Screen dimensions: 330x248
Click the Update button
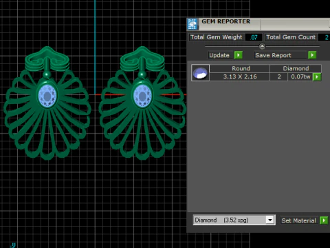(219, 55)
